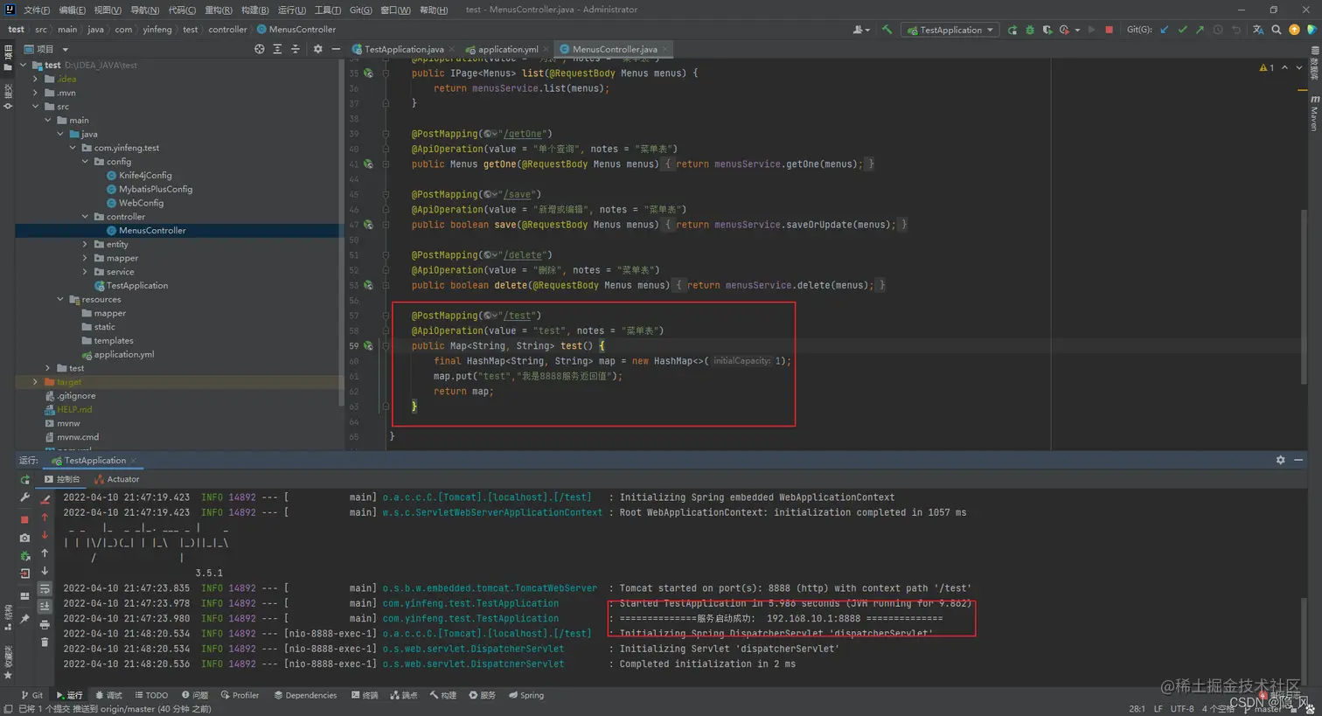Collapse the controller folder in project tree

tap(85, 217)
